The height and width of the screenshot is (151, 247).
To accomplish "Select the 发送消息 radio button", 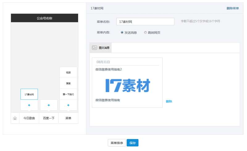I will coord(122,33).
